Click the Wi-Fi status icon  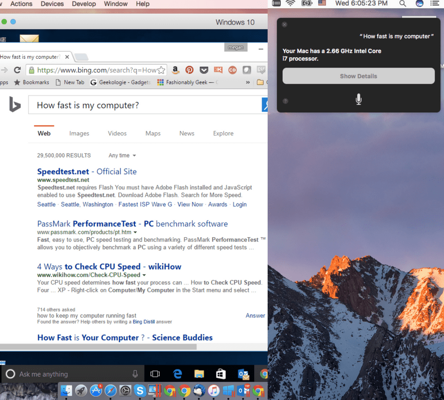coord(290,4)
